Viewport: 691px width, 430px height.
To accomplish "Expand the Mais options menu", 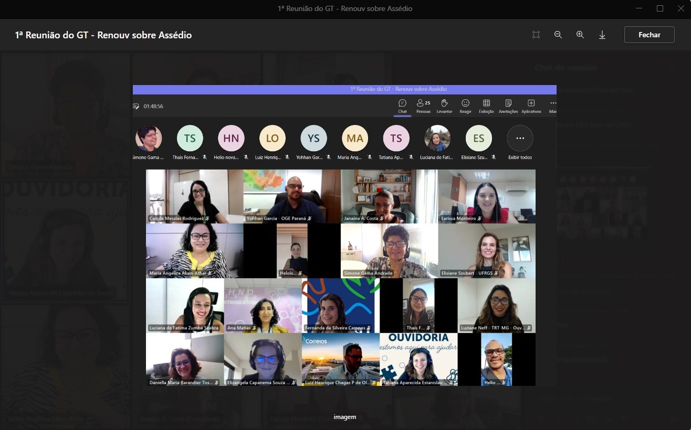I will point(552,106).
